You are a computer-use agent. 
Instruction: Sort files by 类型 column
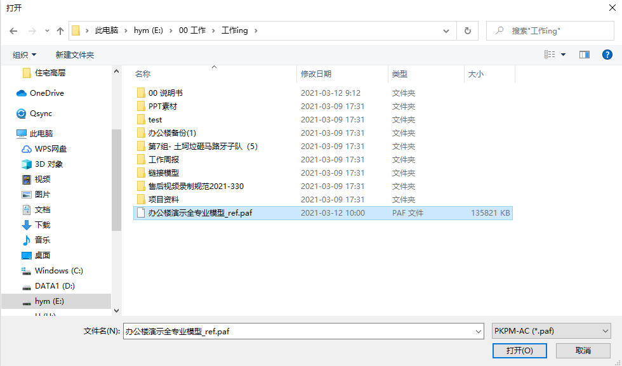pyautogui.click(x=399, y=74)
